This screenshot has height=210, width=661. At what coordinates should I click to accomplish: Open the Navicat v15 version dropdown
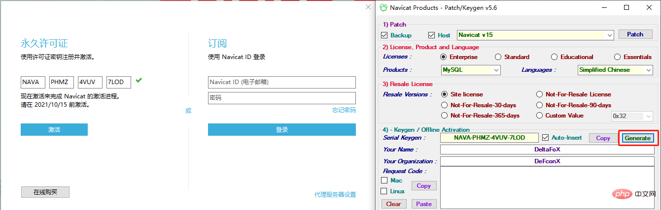(x=535, y=35)
